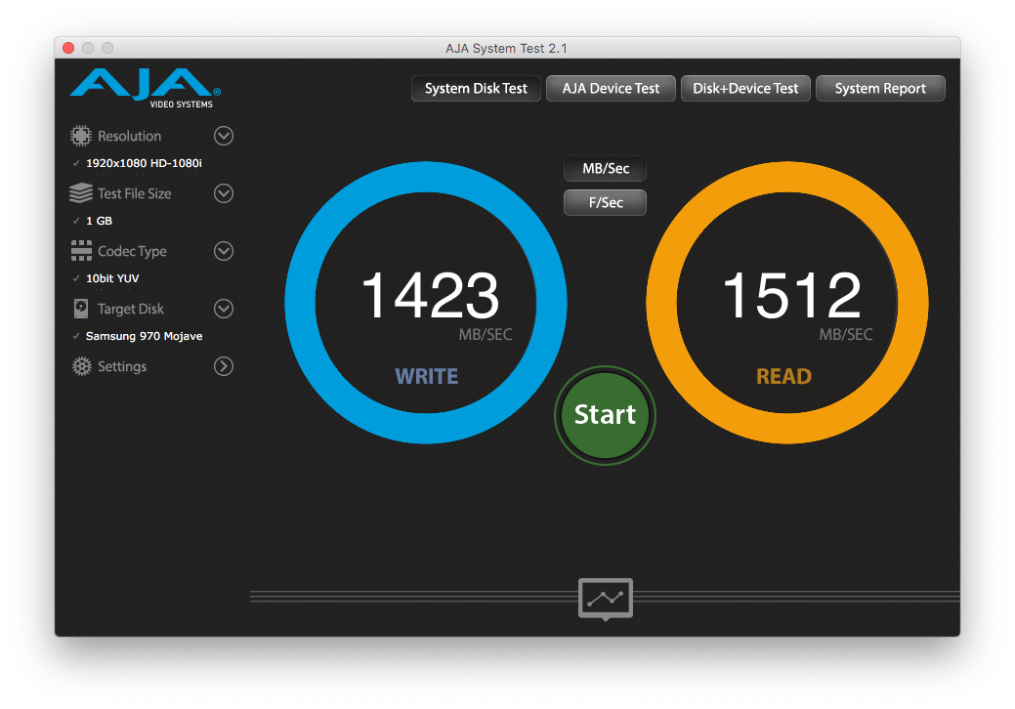
Task: Open the System Report tab
Action: coord(880,89)
